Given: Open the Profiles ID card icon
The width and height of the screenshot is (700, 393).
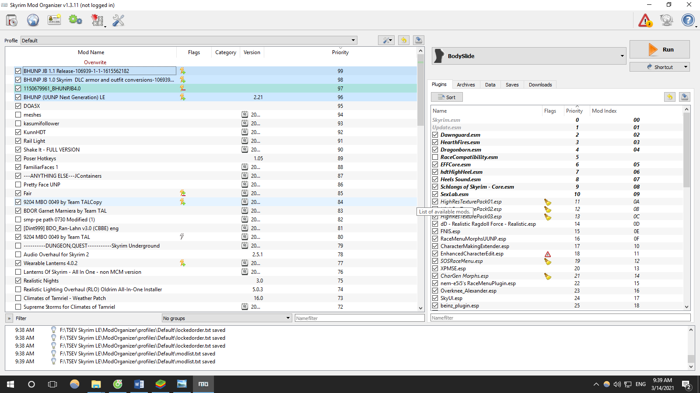Looking at the screenshot, I should click(x=54, y=20).
